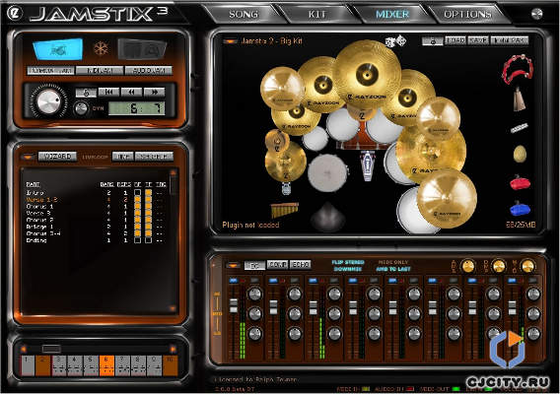Click the AUDIO JAM button
The image size is (560, 394).
coord(149,70)
